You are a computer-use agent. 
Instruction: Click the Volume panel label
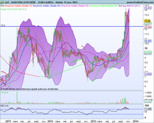[x=4, y=93]
